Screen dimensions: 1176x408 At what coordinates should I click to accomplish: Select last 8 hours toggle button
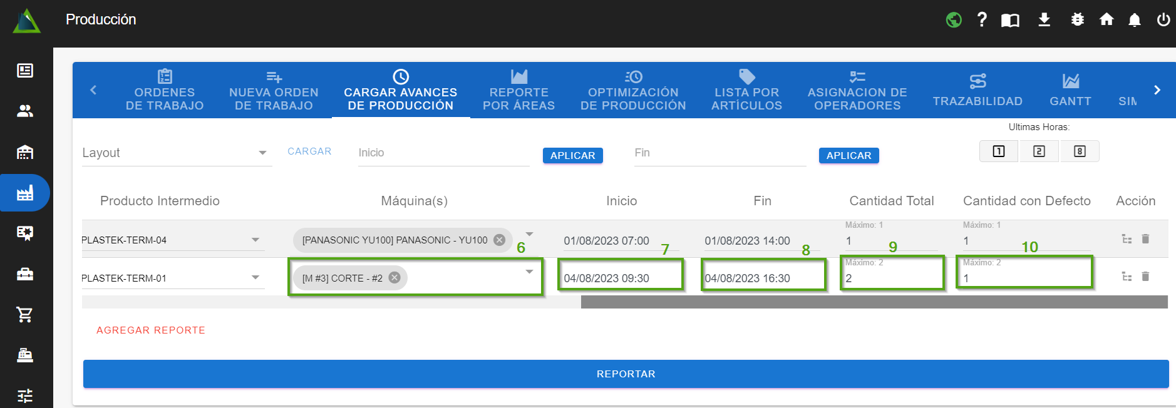pyautogui.click(x=1080, y=151)
